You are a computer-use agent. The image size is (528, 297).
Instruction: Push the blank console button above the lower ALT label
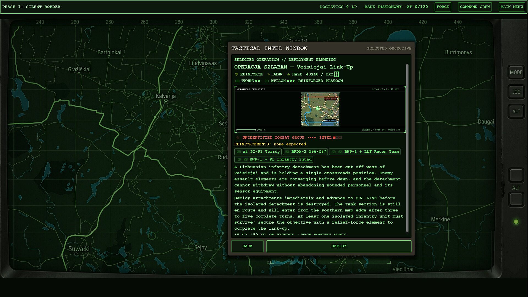(x=516, y=175)
